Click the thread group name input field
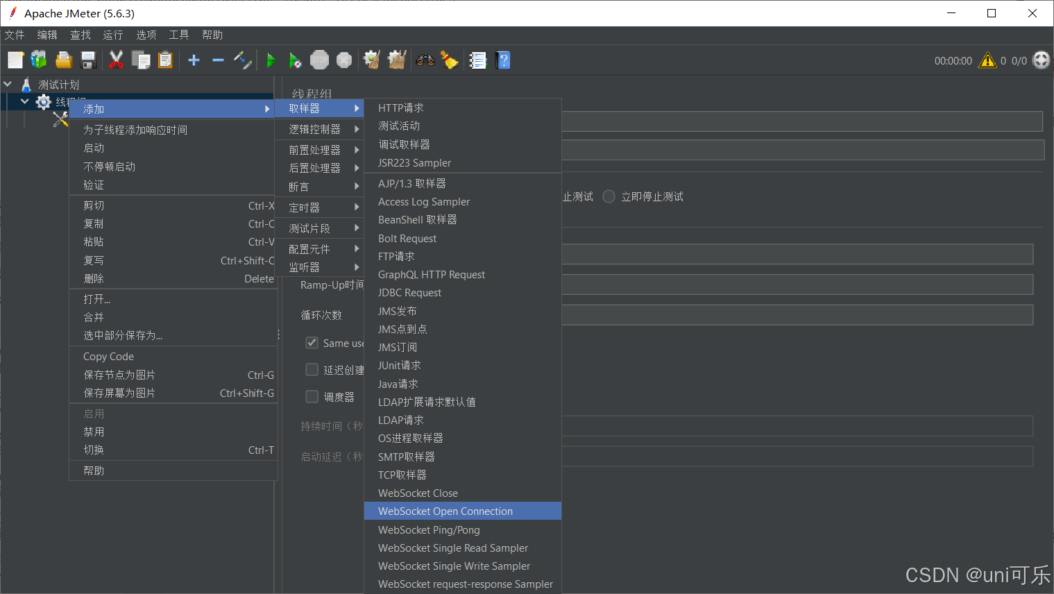 tap(802, 122)
